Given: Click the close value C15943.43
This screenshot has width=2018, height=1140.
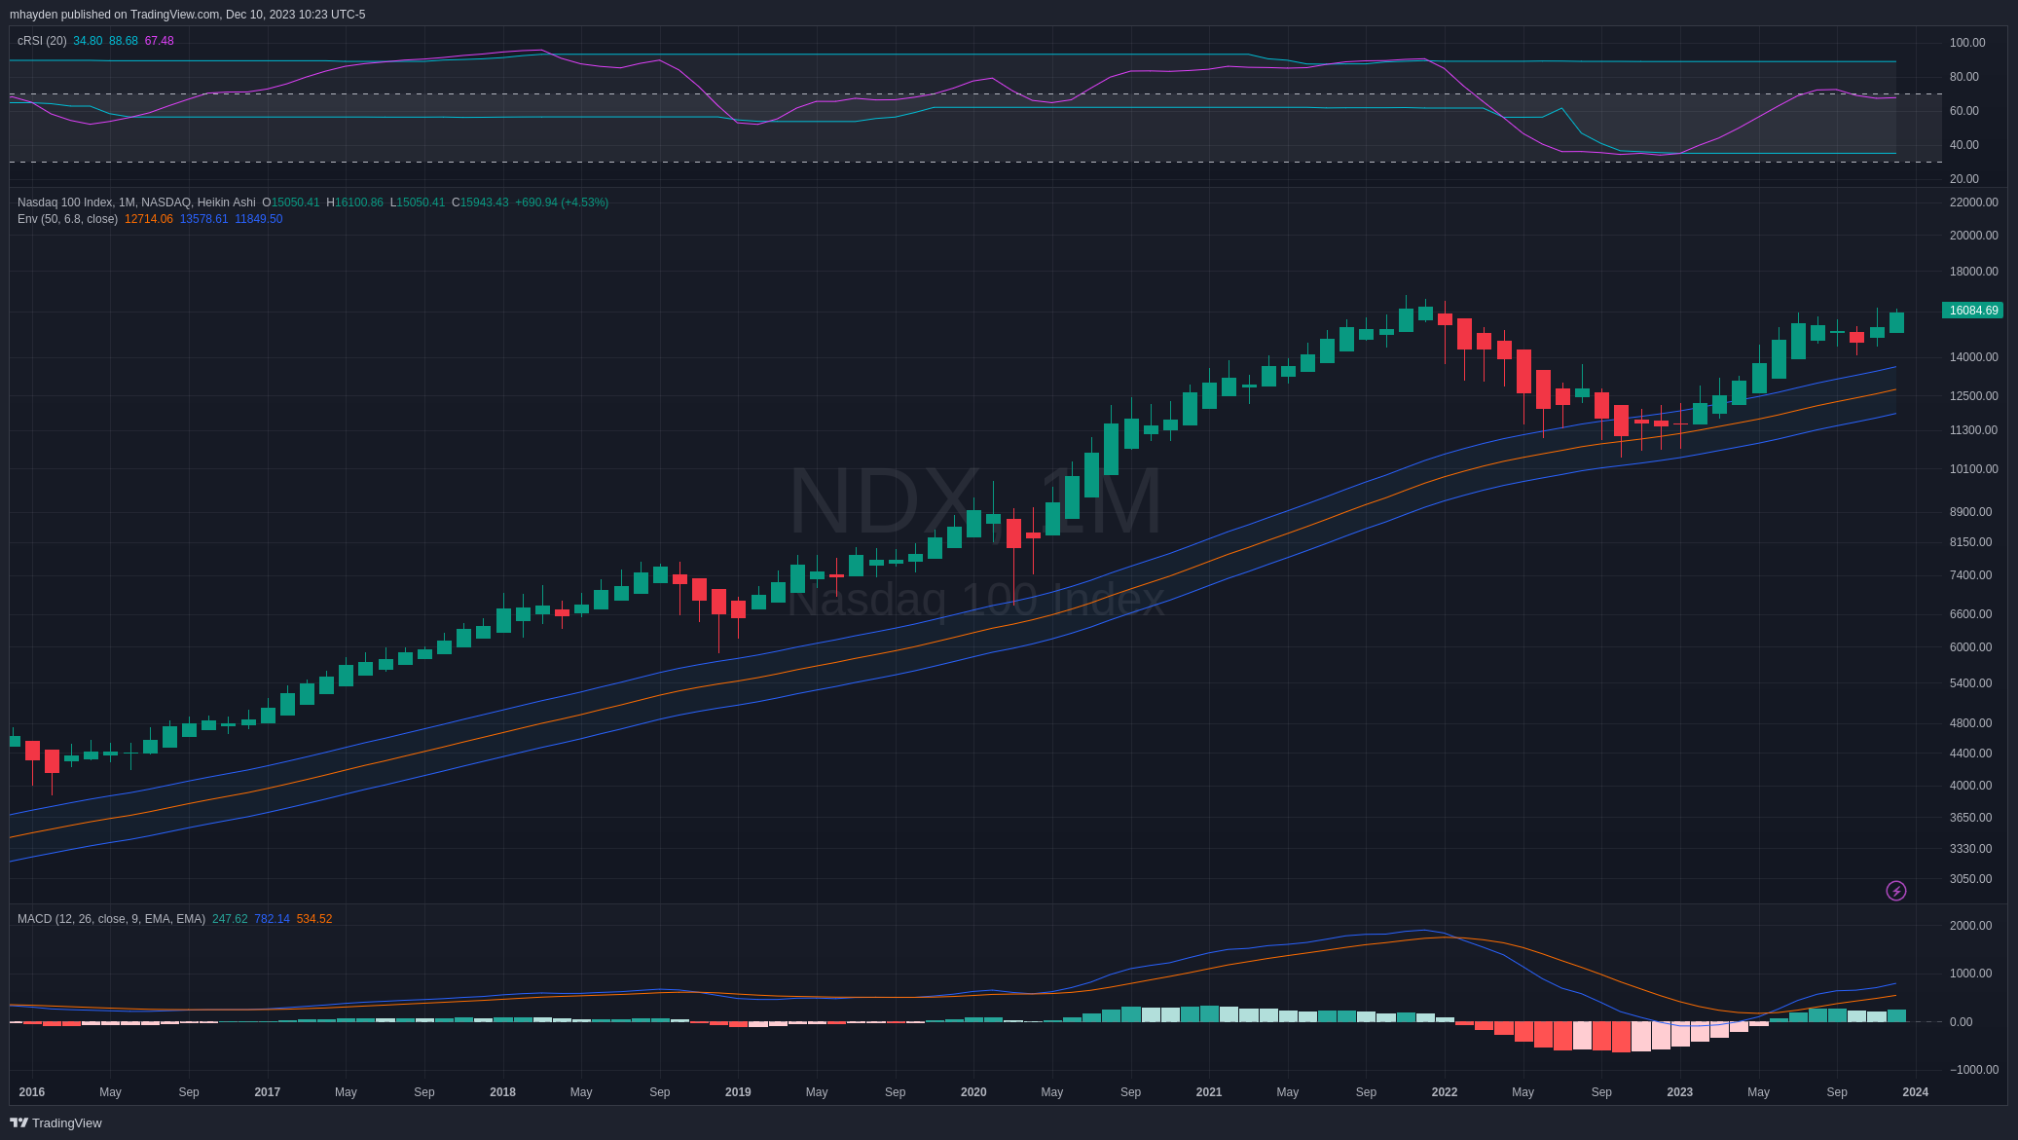Looking at the screenshot, I should click(x=480, y=202).
